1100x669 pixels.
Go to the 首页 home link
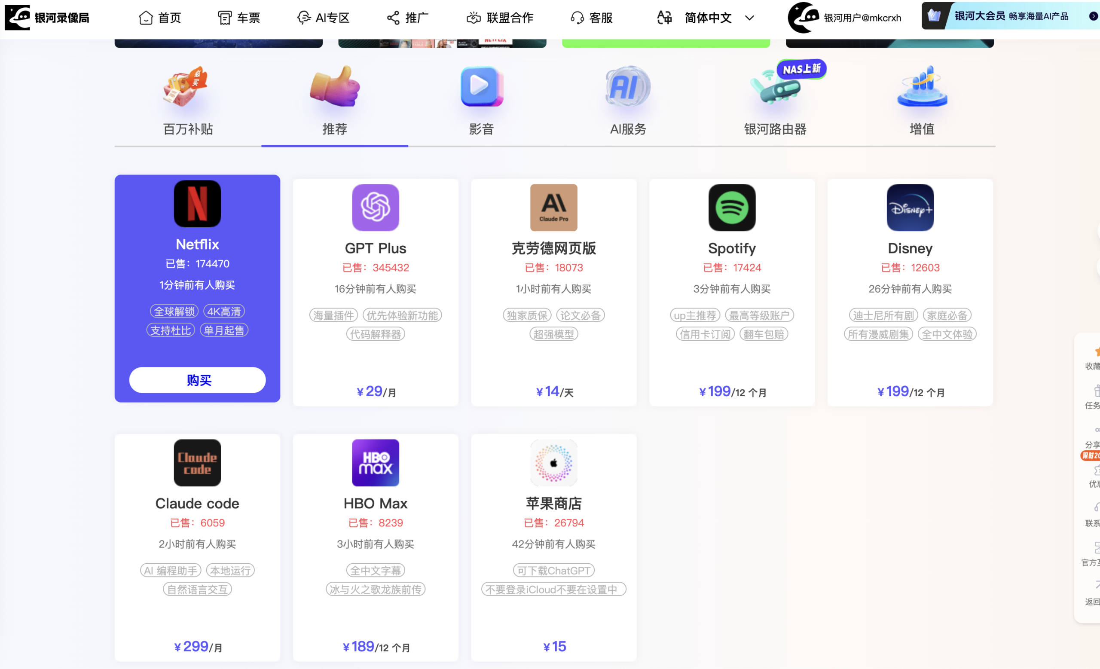160,18
